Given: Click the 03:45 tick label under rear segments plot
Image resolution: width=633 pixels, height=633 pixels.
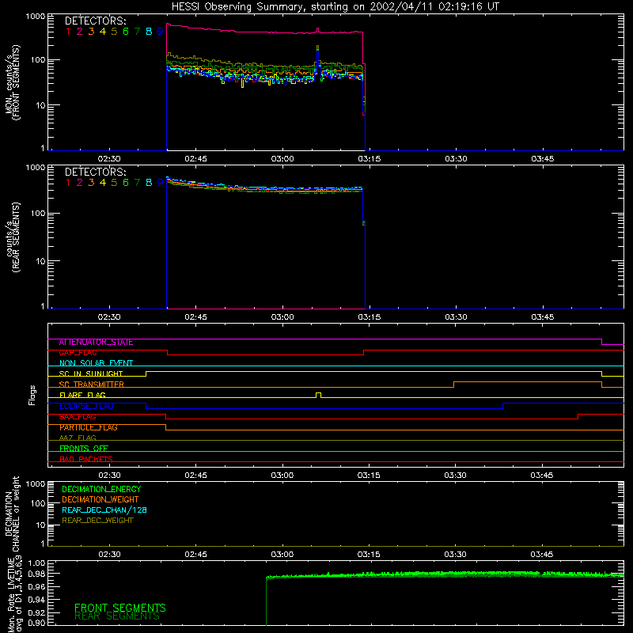Looking at the screenshot, I should click(542, 317).
